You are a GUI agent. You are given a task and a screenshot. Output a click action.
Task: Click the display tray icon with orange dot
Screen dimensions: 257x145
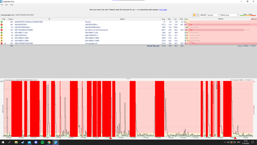pyautogui.click(x=231, y=142)
